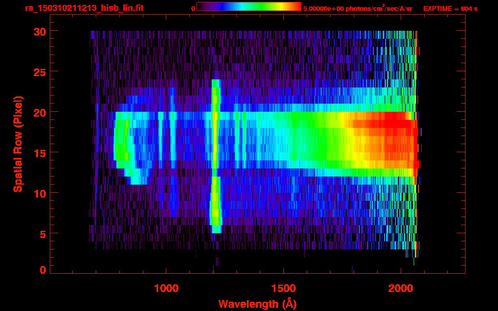
Task: Click the y-axis tick label 0
Action: (x=43, y=270)
